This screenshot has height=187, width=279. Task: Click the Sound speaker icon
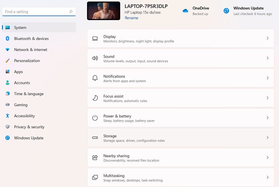tap(95, 58)
